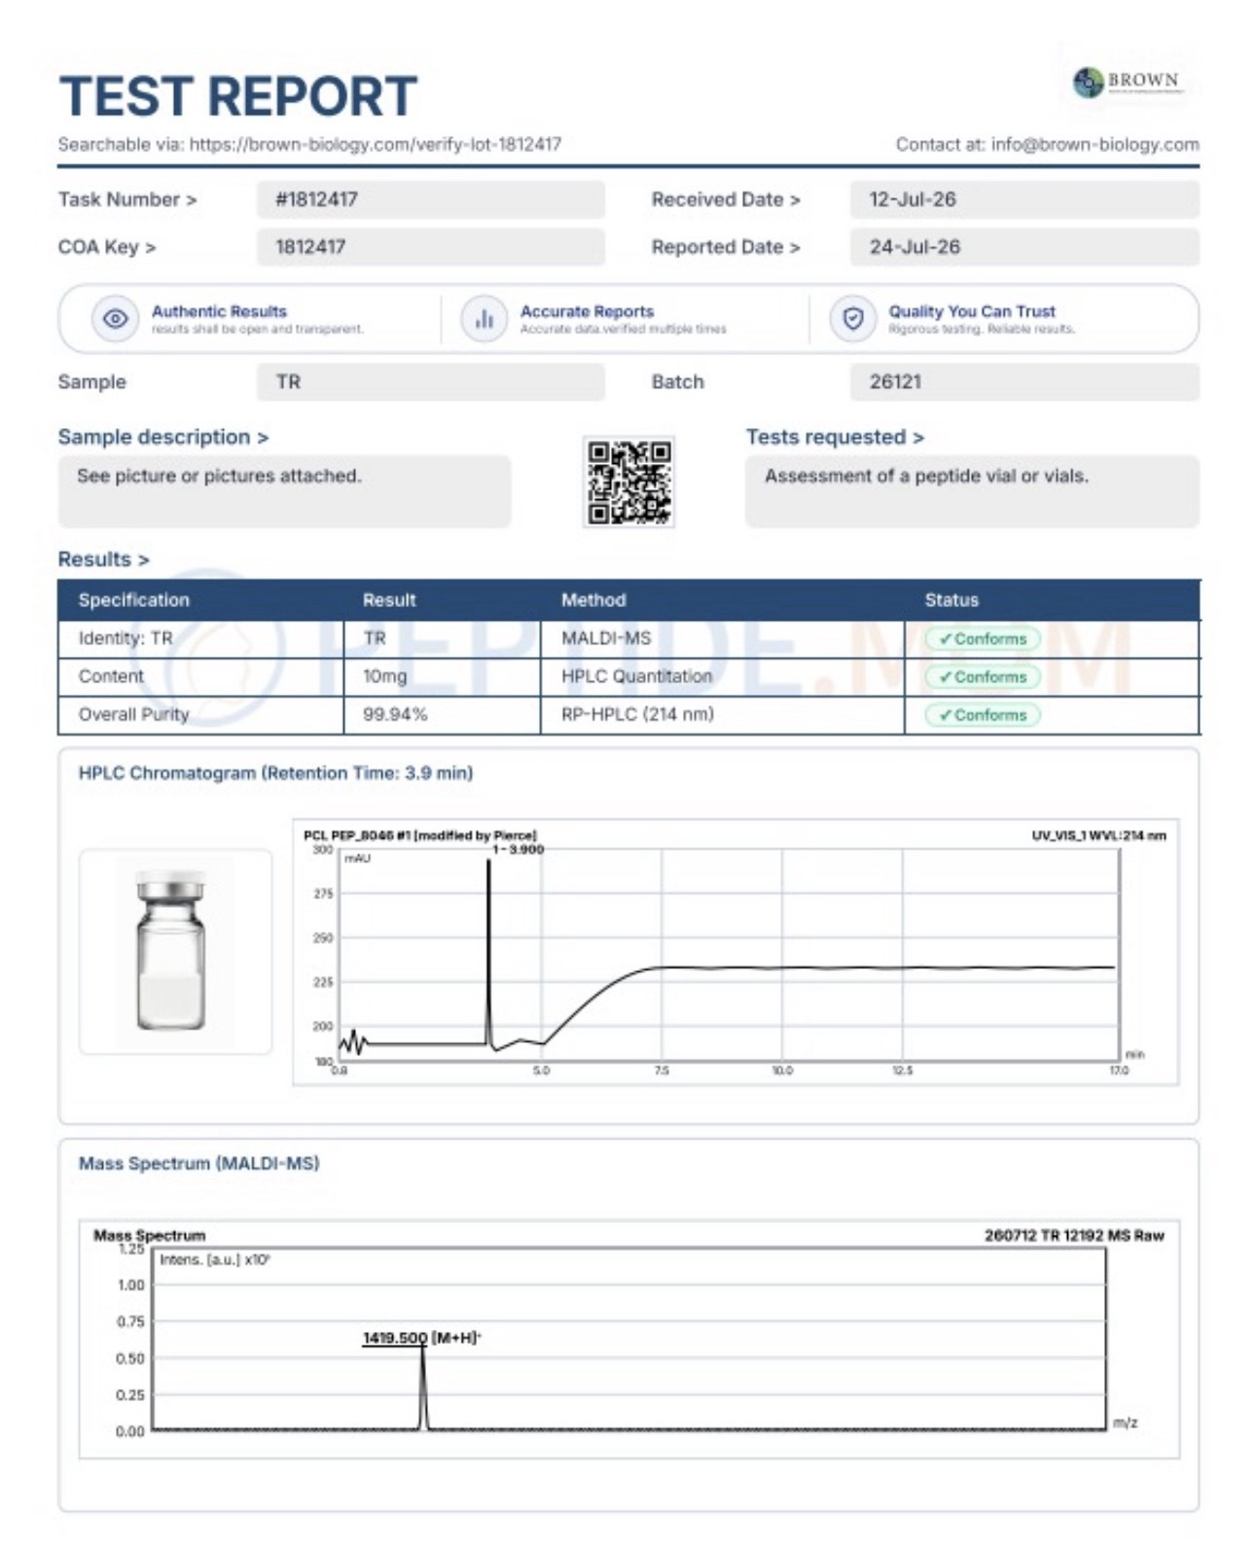Click the "Task Number >" label

(x=127, y=199)
